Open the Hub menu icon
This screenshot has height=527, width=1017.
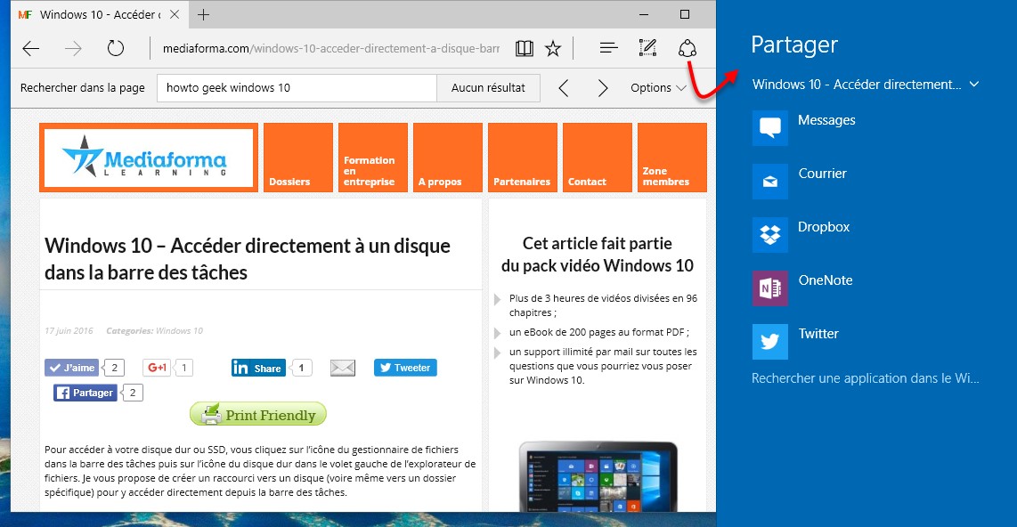click(x=608, y=49)
